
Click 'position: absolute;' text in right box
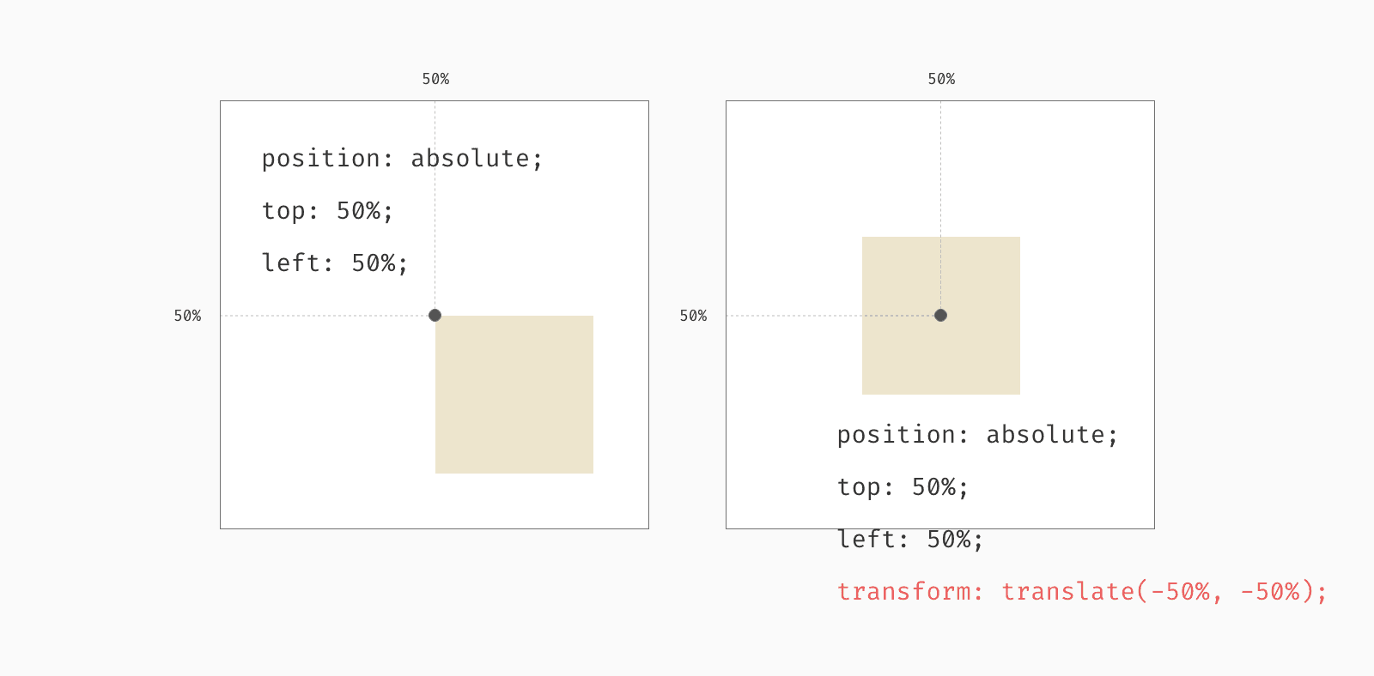(977, 435)
